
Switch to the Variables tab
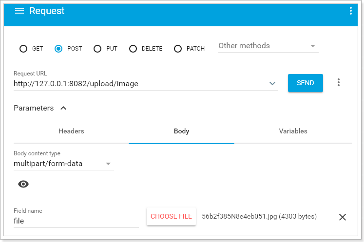(293, 131)
